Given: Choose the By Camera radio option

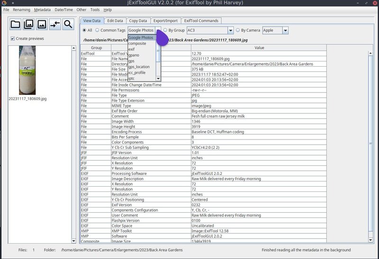Looking at the screenshot, I should [x=238, y=30].
